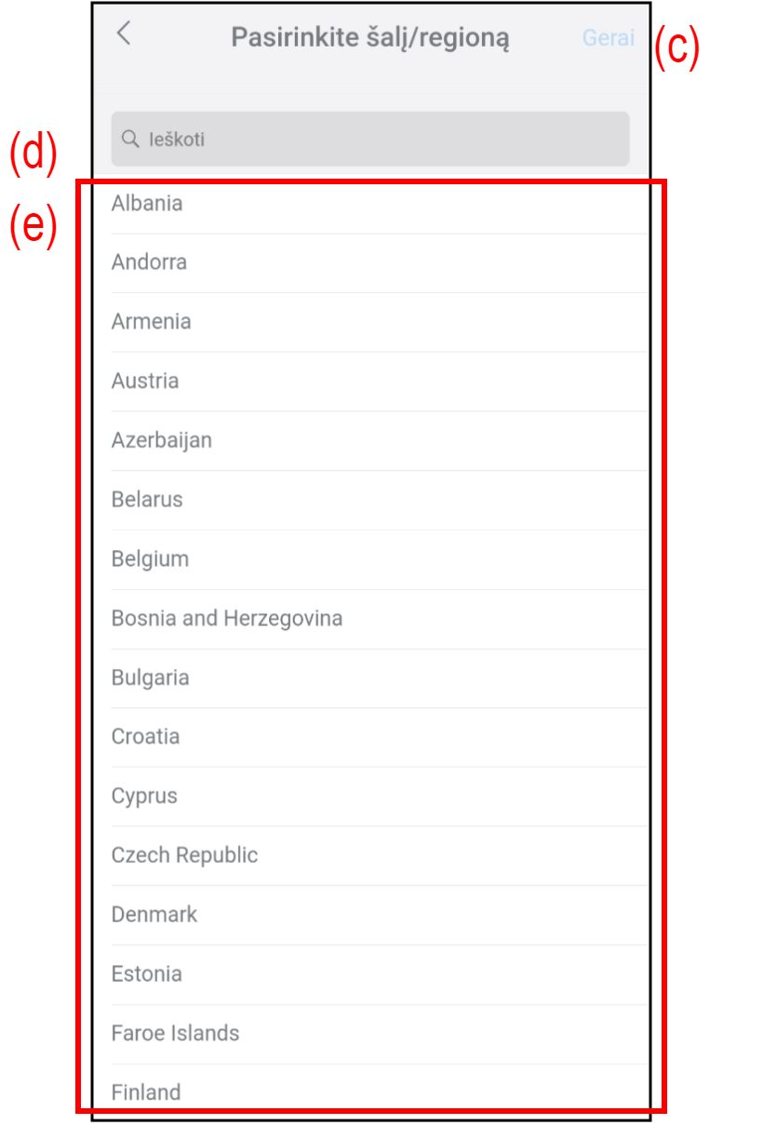Pick Bosnia and Herzegovina entry

[227, 618]
